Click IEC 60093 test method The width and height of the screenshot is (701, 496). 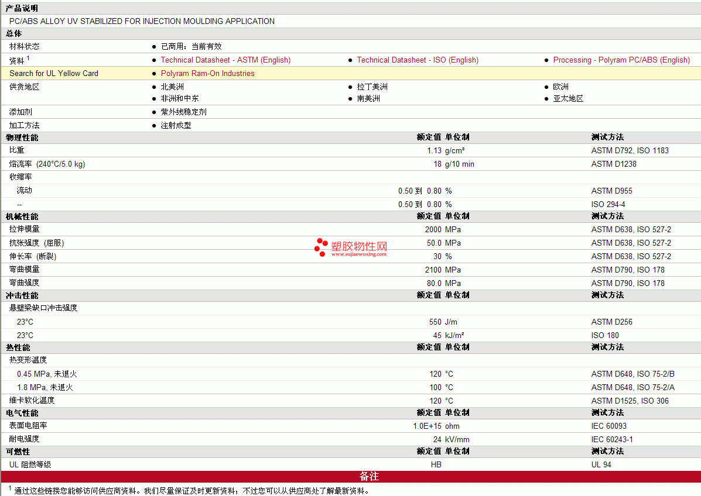point(609,426)
